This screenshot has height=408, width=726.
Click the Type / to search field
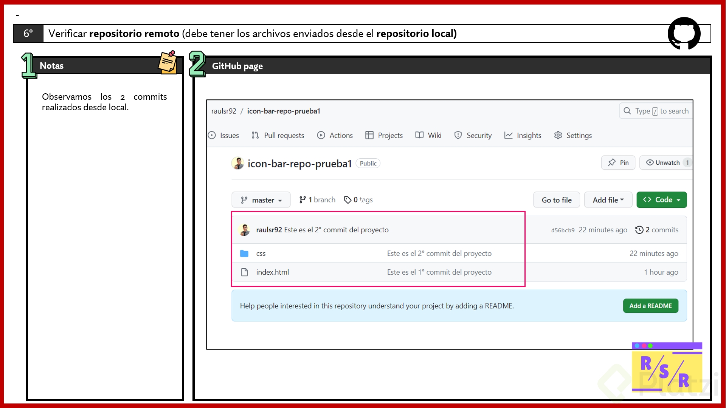click(x=661, y=111)
